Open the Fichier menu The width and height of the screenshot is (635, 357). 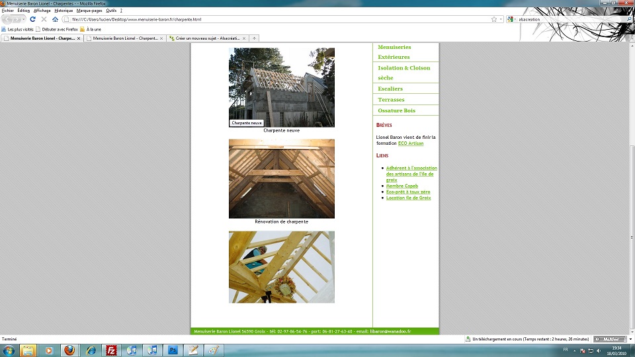(x=8, y=11)
